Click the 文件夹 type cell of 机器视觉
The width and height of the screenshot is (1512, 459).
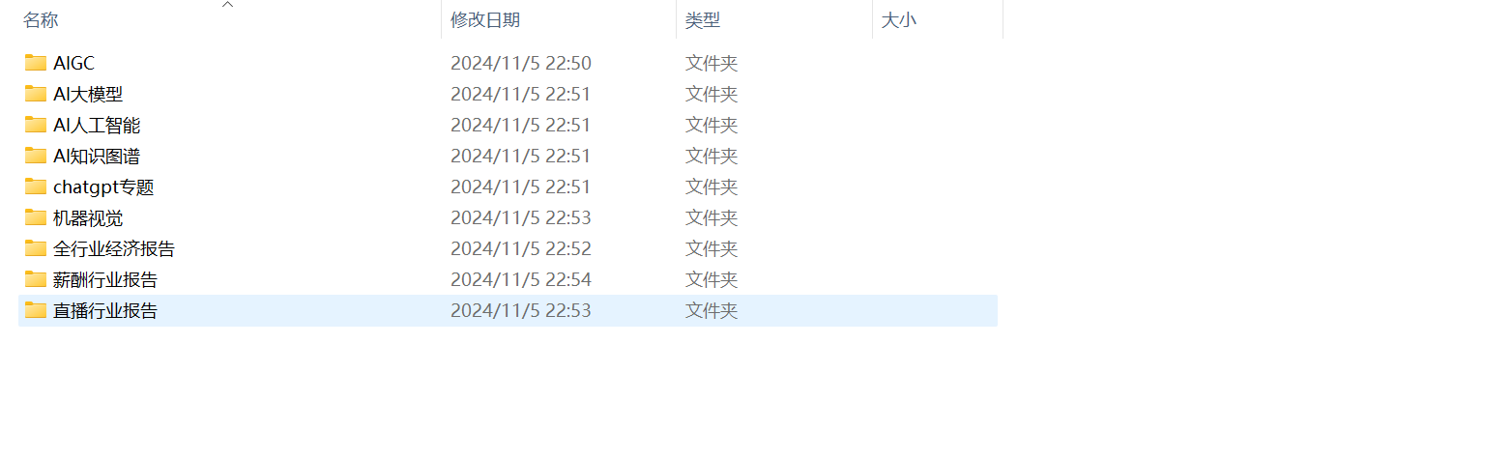[x=712, y=218]
